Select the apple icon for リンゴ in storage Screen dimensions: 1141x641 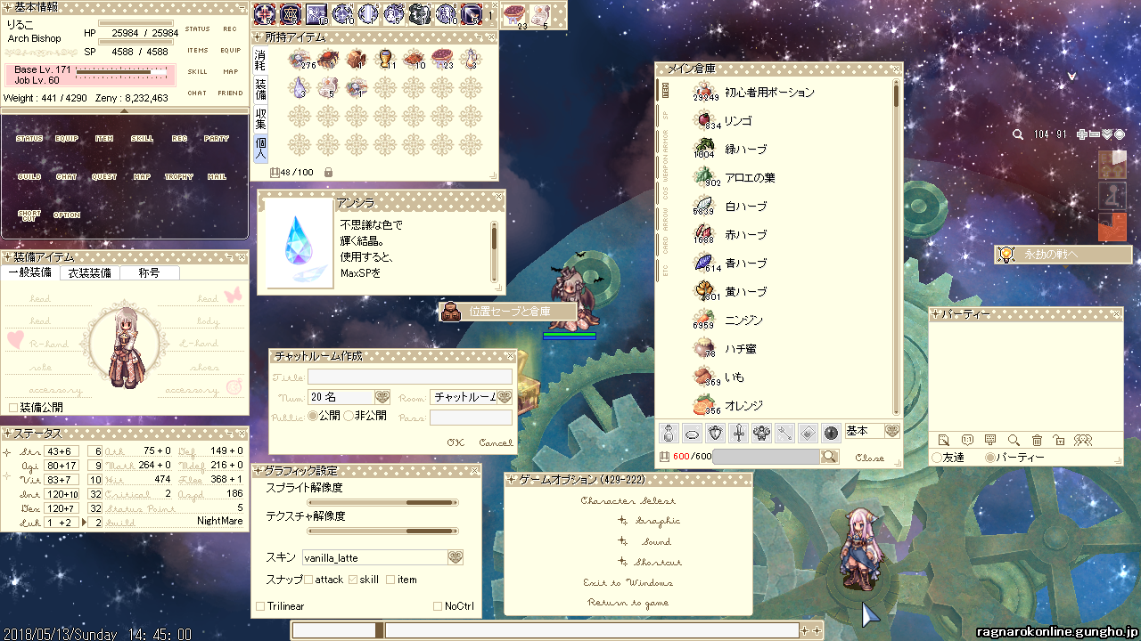click(x=705, y=120)
